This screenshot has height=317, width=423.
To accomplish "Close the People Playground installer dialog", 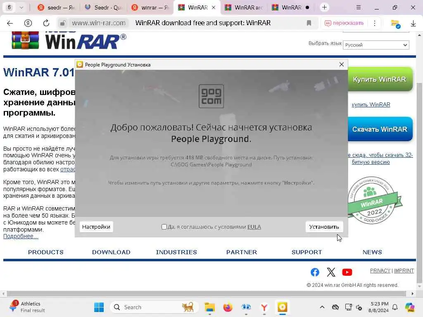I will (342, 64).
